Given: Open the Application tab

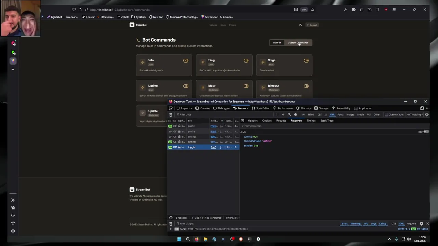Looking at the screenshot, I should point(363,108).
